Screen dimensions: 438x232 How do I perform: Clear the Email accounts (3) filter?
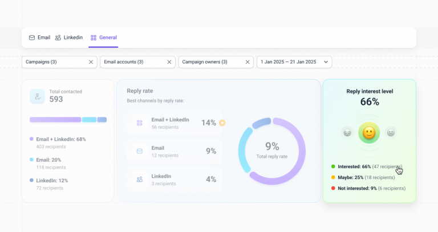[169, 62]
